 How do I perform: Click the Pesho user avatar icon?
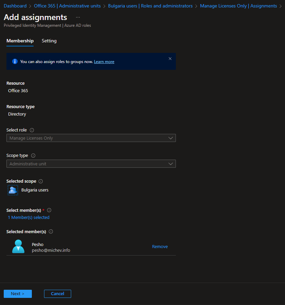(x=18, y=247)
